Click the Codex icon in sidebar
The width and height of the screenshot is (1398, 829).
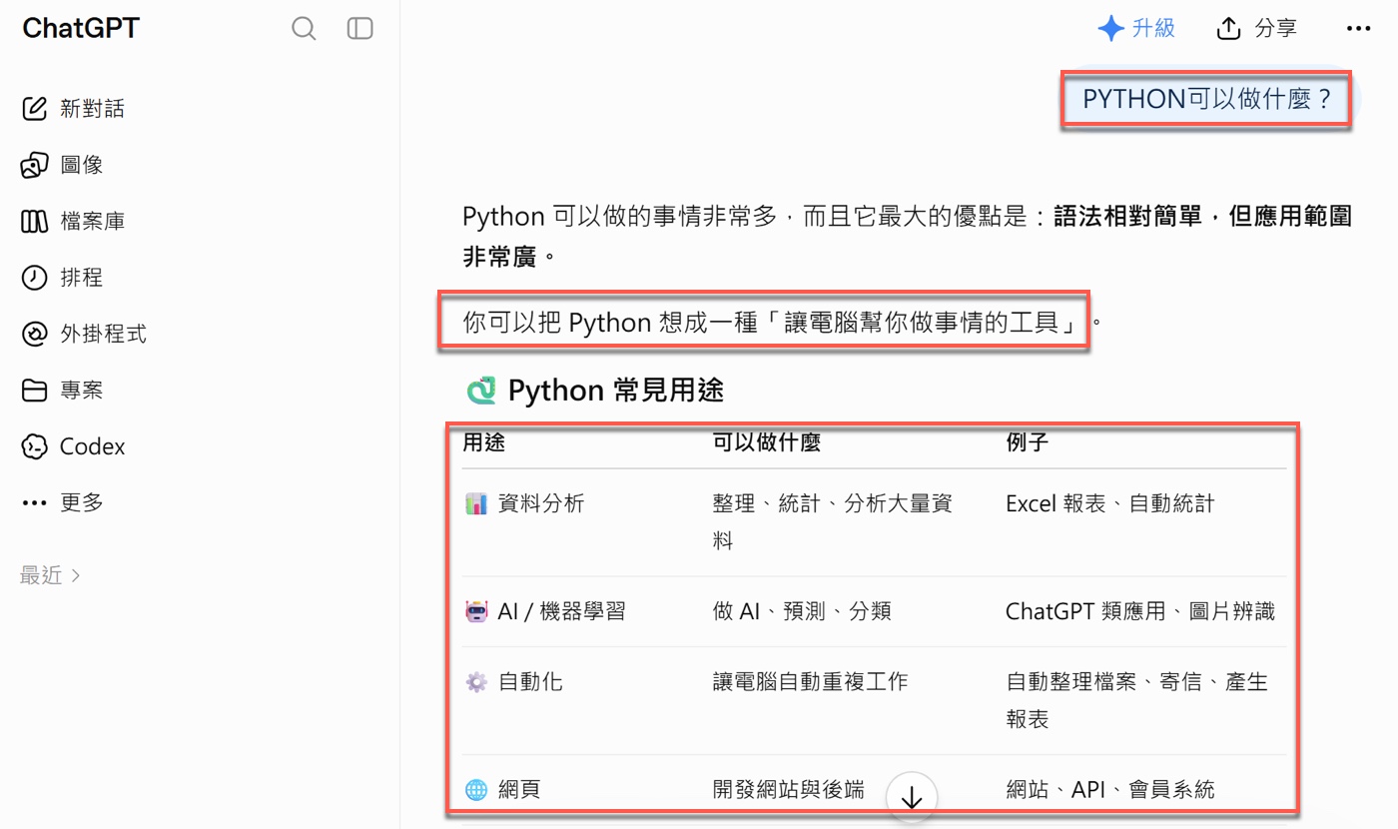pyautogui.click(x=34, y=446)
